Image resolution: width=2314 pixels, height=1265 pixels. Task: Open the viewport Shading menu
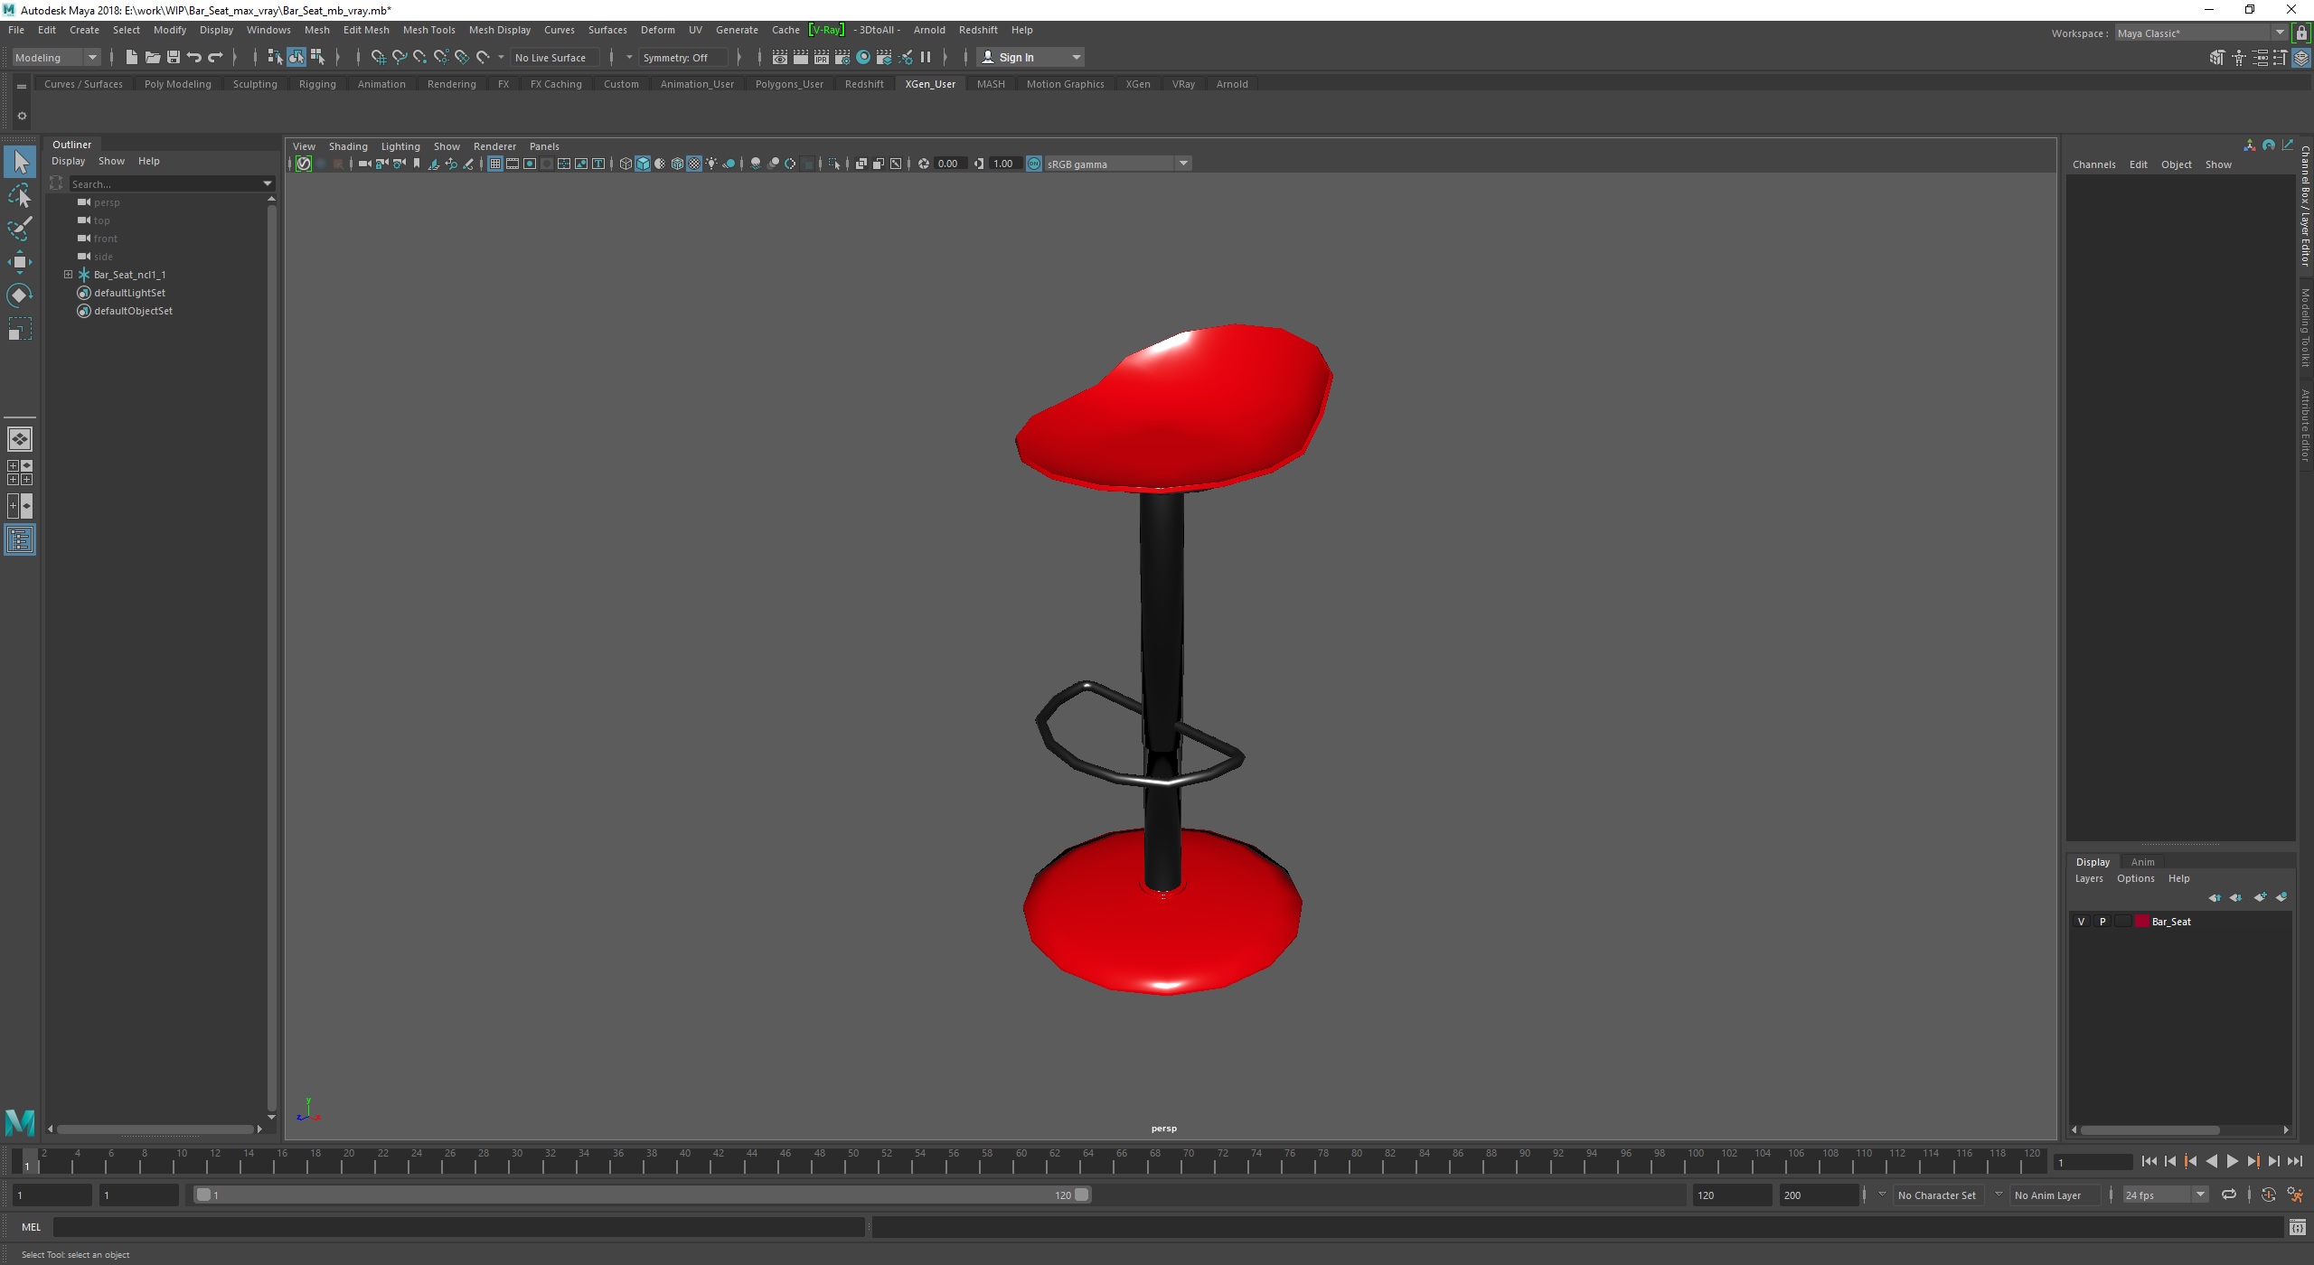[x=348, y=146]
